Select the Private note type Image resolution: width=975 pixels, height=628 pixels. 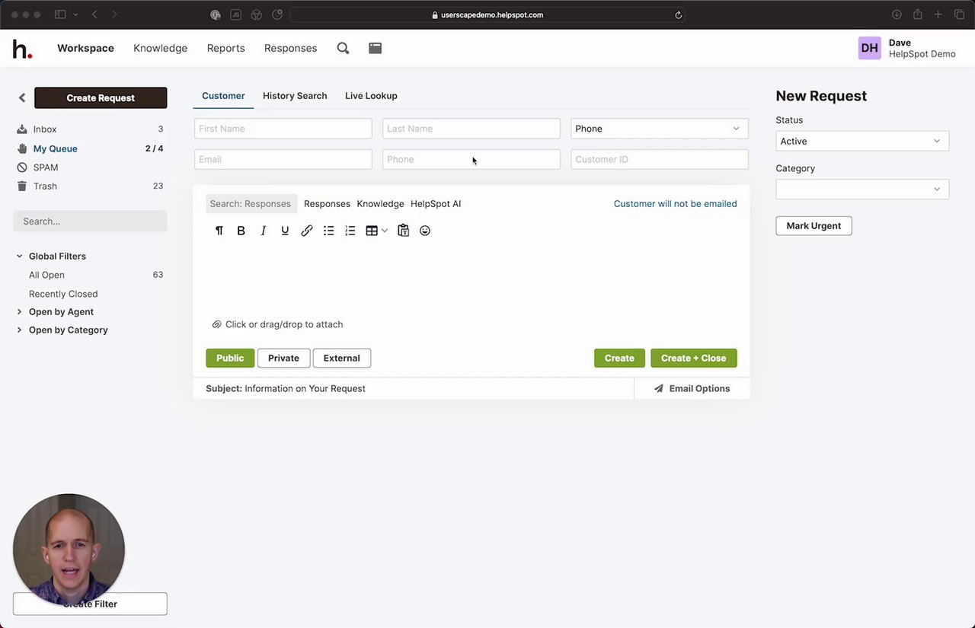283,358
